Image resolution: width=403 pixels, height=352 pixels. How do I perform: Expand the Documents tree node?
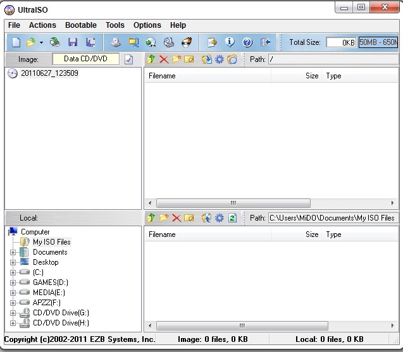pyautogui.click(x=13, y=252)
